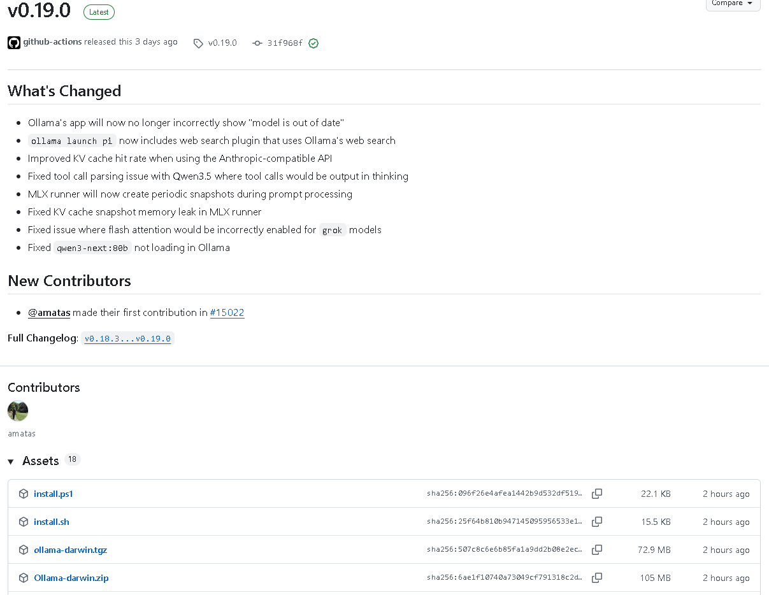Click the 'qwen3-next:80b' code snippet
This screenshot has width=769, height=595.
(x=92, y=248)
